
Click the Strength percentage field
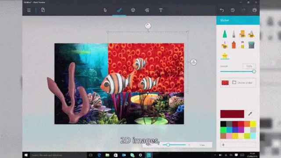(x=249, y=66)
